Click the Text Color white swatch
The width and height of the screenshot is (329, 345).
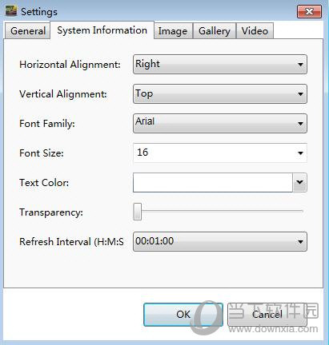pos(213,182)
